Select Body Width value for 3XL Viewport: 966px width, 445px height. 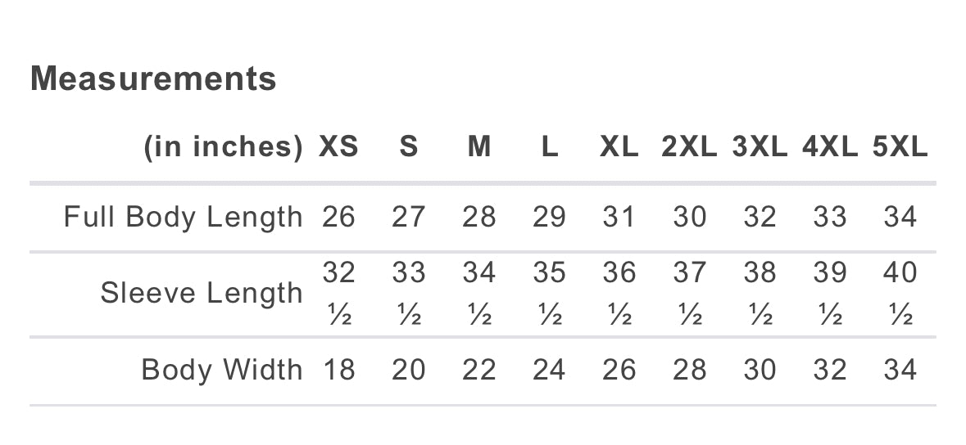(x=760, y=369)
